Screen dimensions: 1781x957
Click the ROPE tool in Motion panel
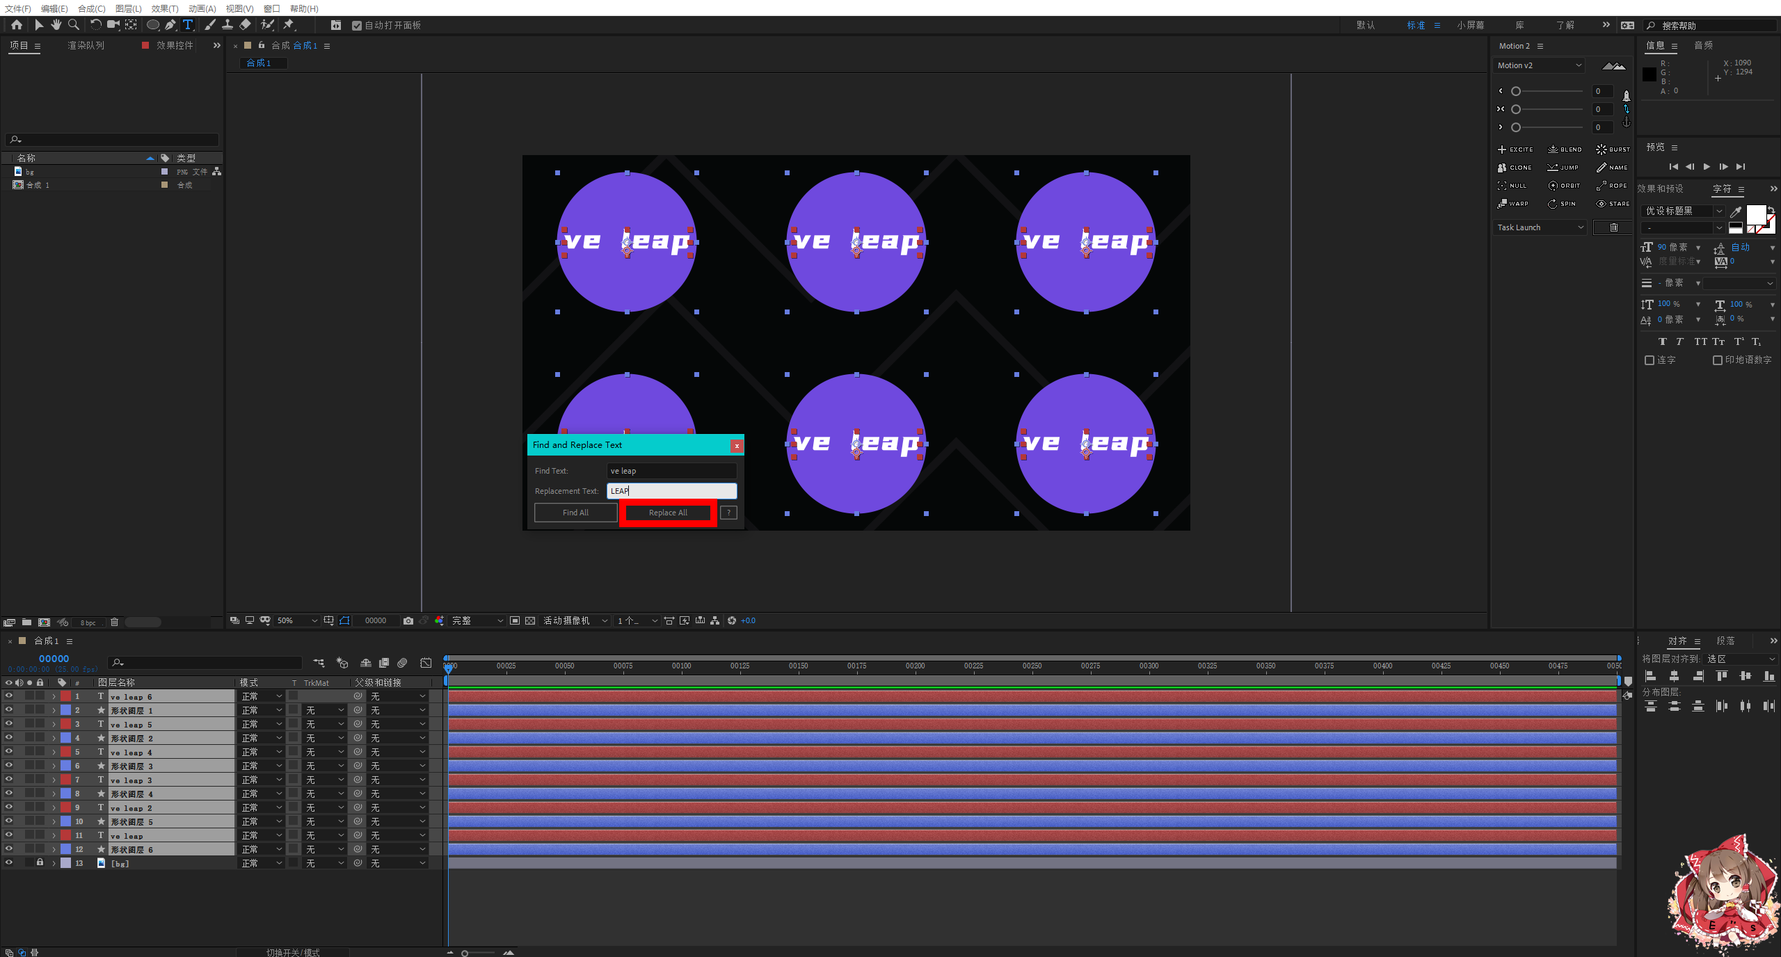click(x=1612, y=186)
